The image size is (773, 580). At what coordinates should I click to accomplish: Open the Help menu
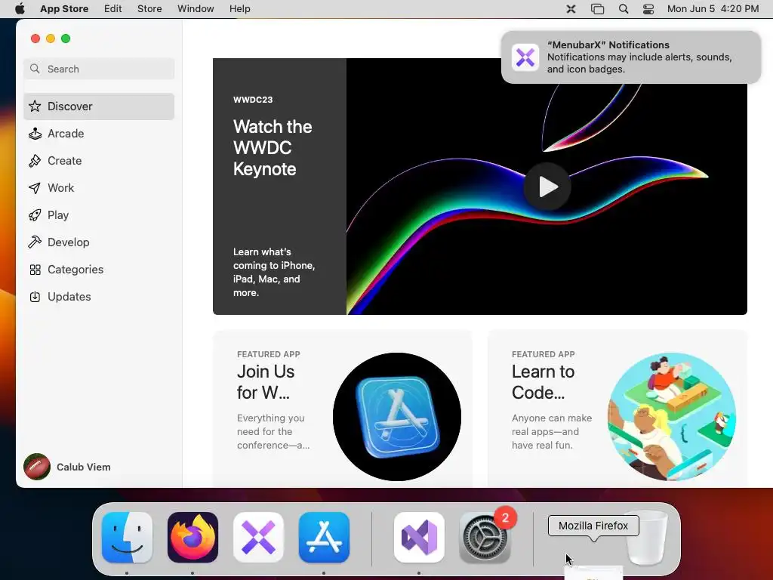(239, 9)
